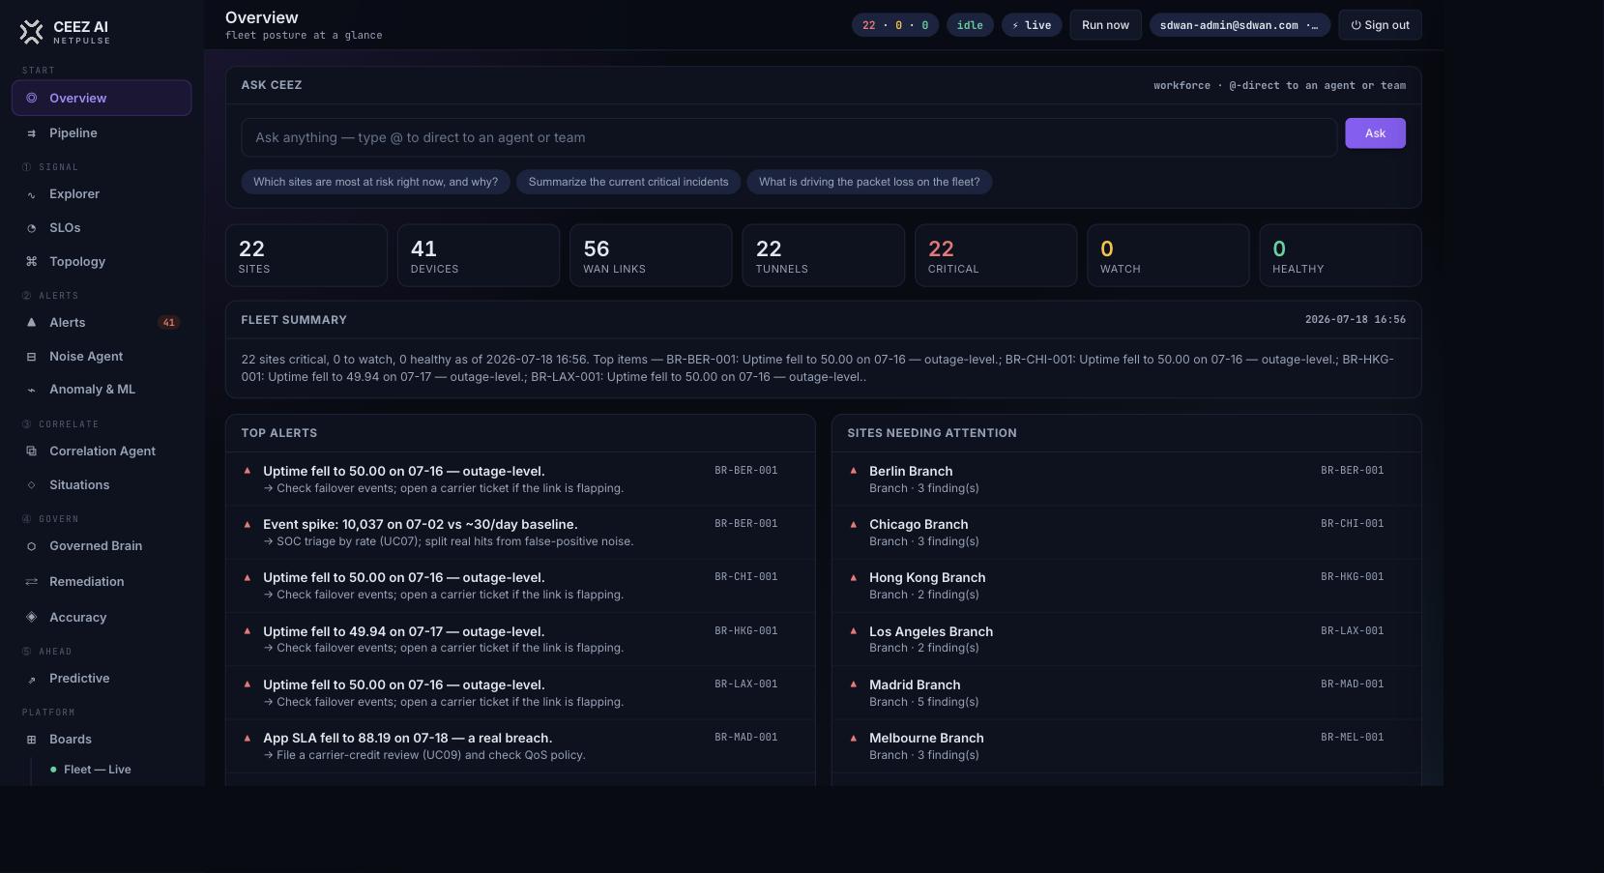Viewport: 1604px width, 873px height.
Task: Navigate to the Topology view
Action: coord(102,262)
